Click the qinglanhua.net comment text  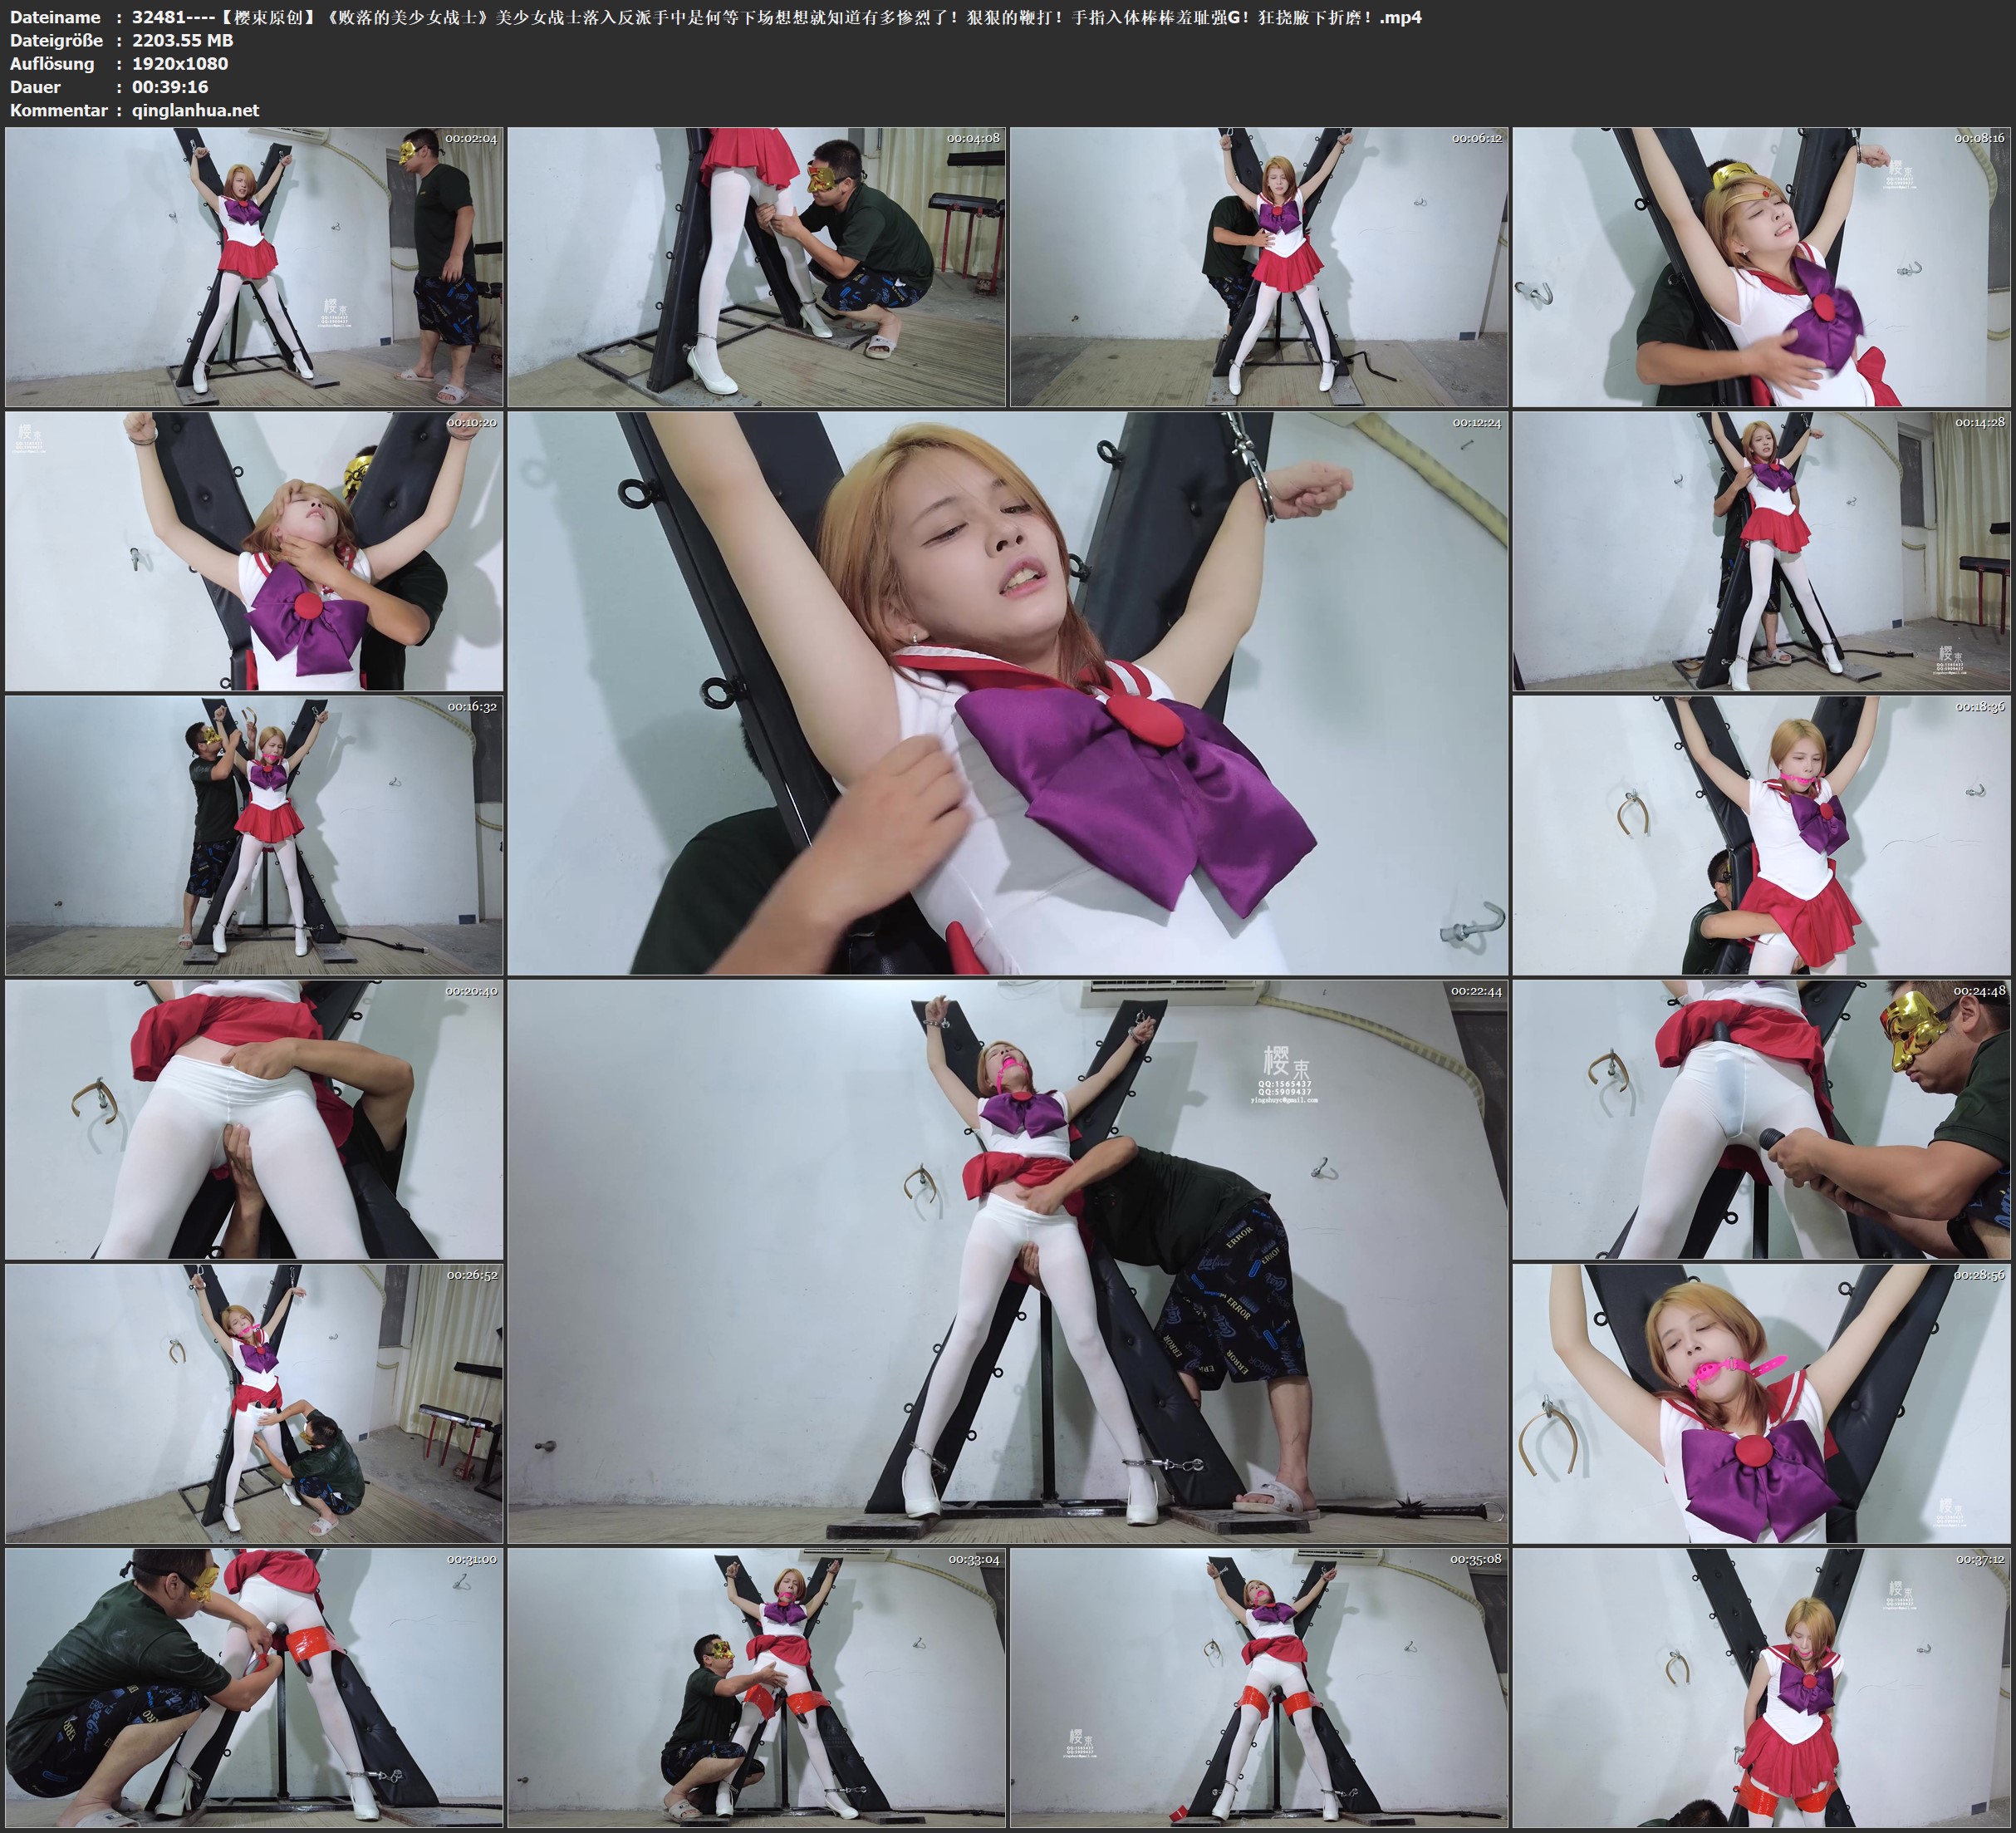point(195,110)
